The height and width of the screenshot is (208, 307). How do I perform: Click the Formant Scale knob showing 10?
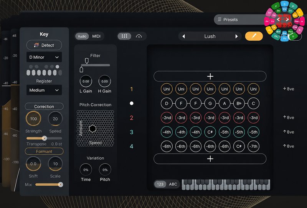55,164
